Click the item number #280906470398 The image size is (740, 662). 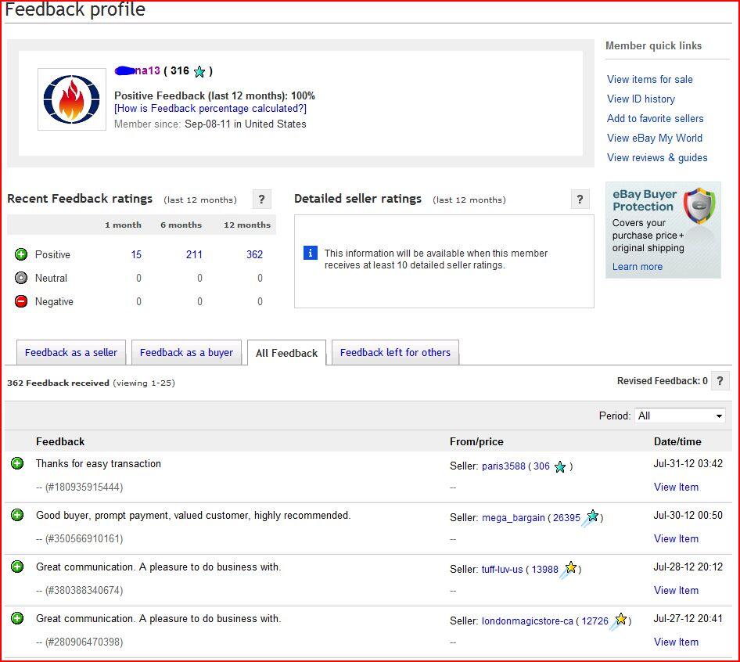pyautogui.click(x=84, y=642)
